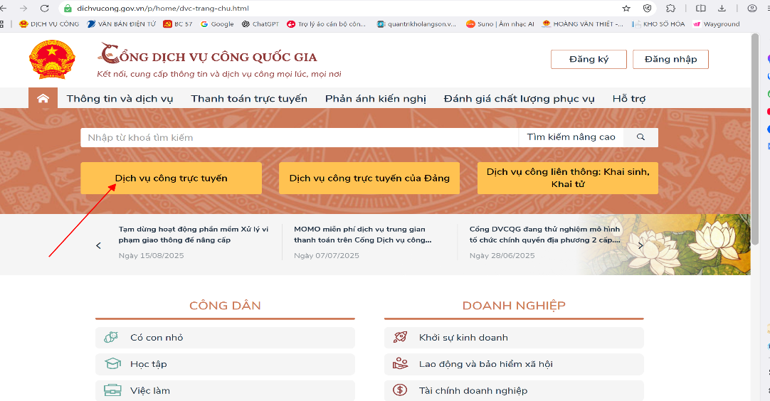
Task: Bookmark this page with the star icon
Action: pyautogui.click(x=626, y=9)
